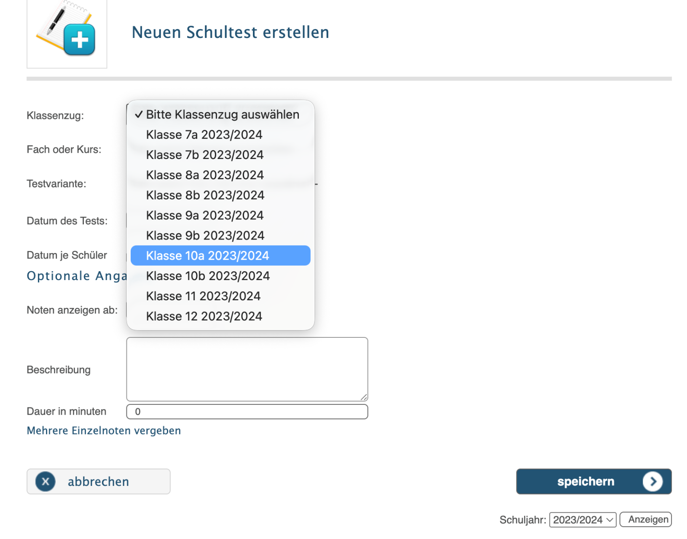The width and height of the screenshot is (687, 539).
Task: Pick Klasse 8a 2023/2024 entry
Action: click(205, 175)
